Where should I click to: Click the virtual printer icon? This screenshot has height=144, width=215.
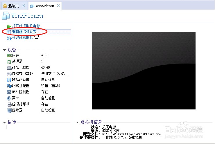pos(9,105)
